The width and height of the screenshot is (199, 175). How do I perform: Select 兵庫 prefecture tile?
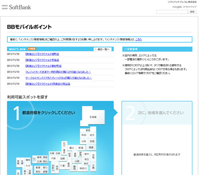[x=52, y=153]
